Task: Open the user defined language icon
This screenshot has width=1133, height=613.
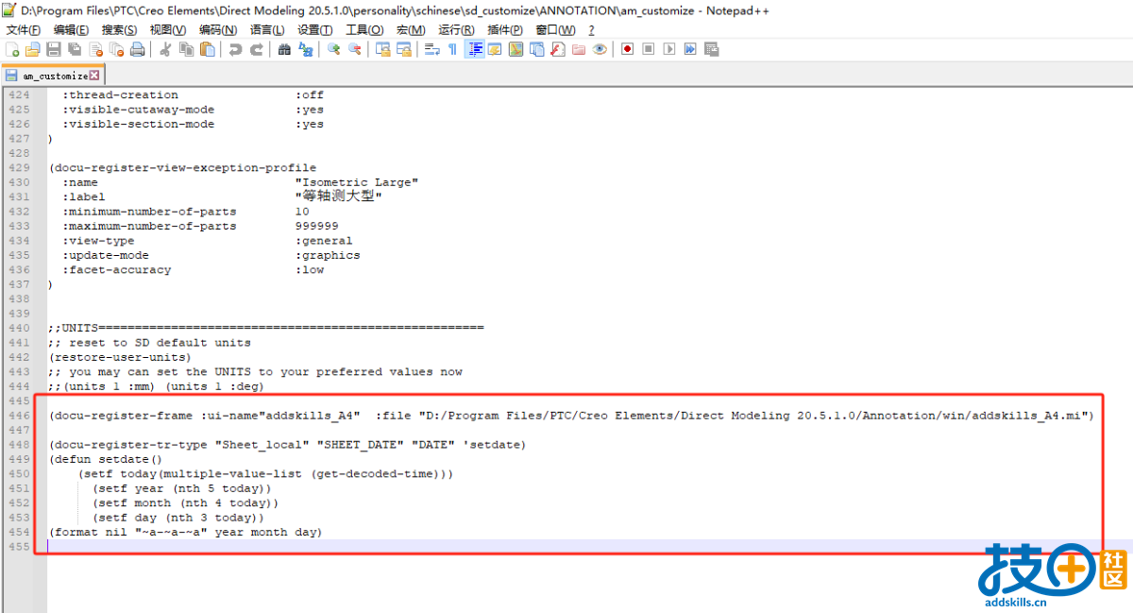Action: click(495, 49)
